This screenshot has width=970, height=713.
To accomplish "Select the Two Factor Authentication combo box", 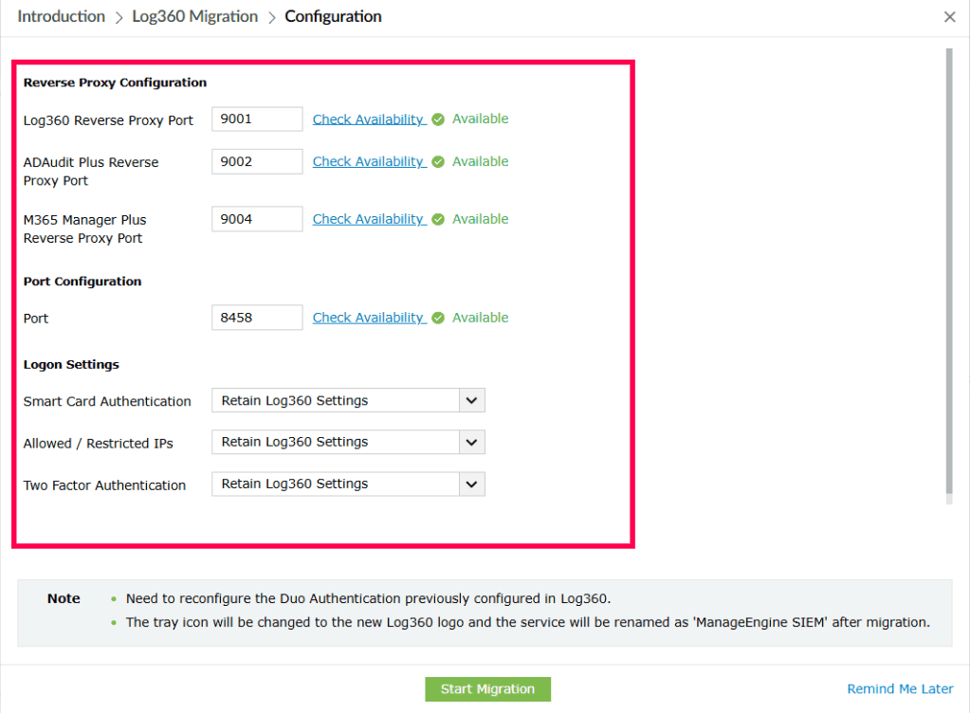I will 348,484.
